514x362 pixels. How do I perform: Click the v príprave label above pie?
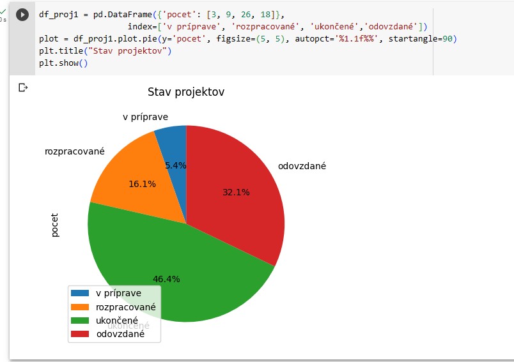click(x=145, y=117)
